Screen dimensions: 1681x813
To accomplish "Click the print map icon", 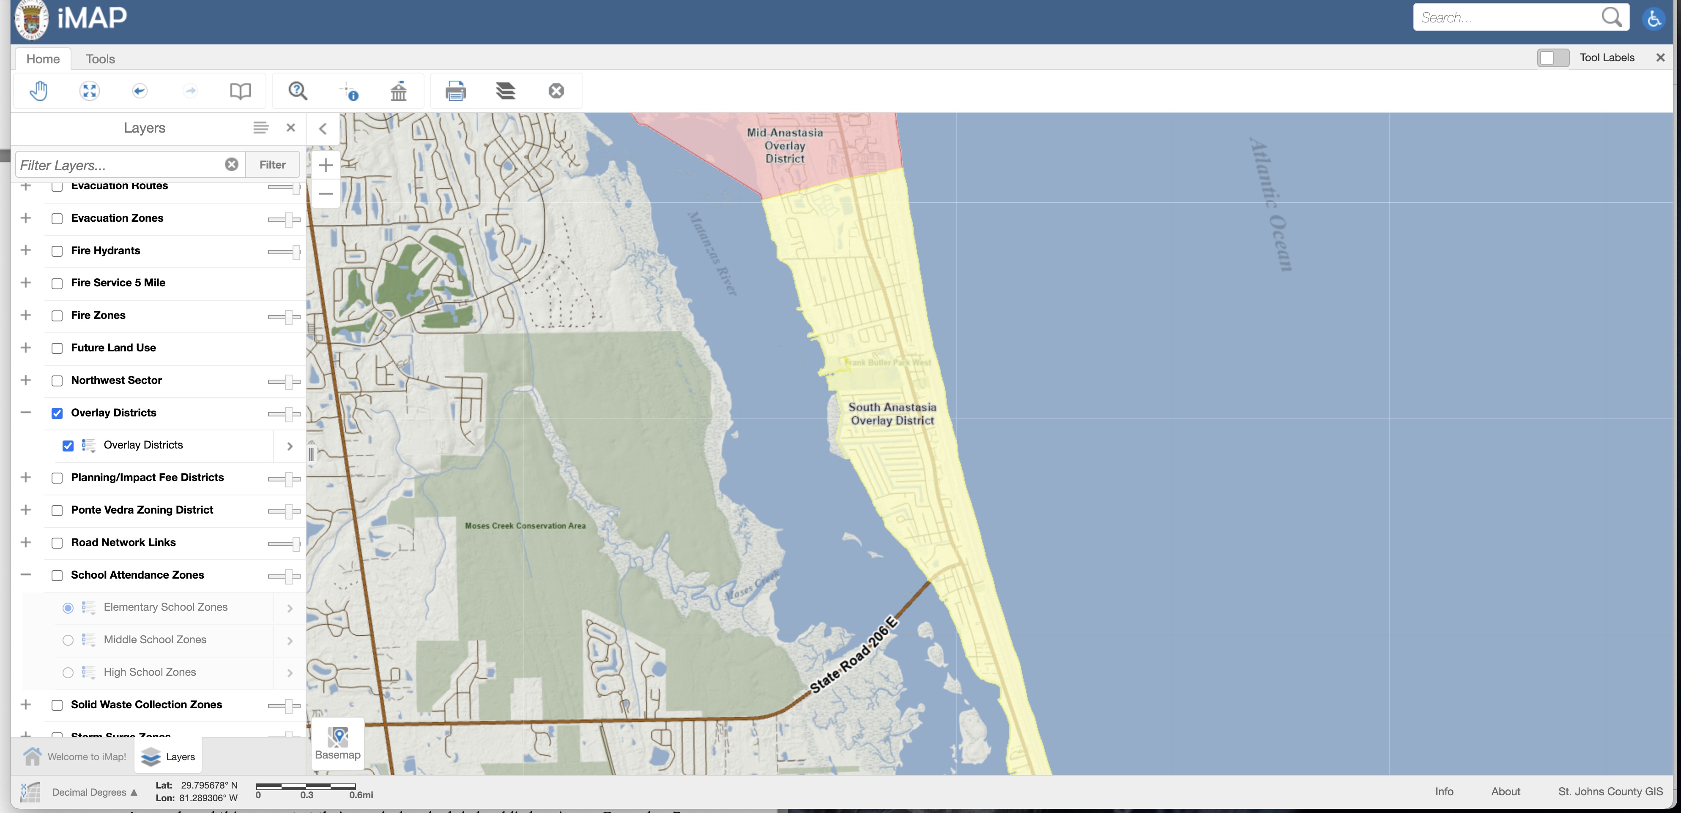I will pyautogui.click(x=455, y=91).
